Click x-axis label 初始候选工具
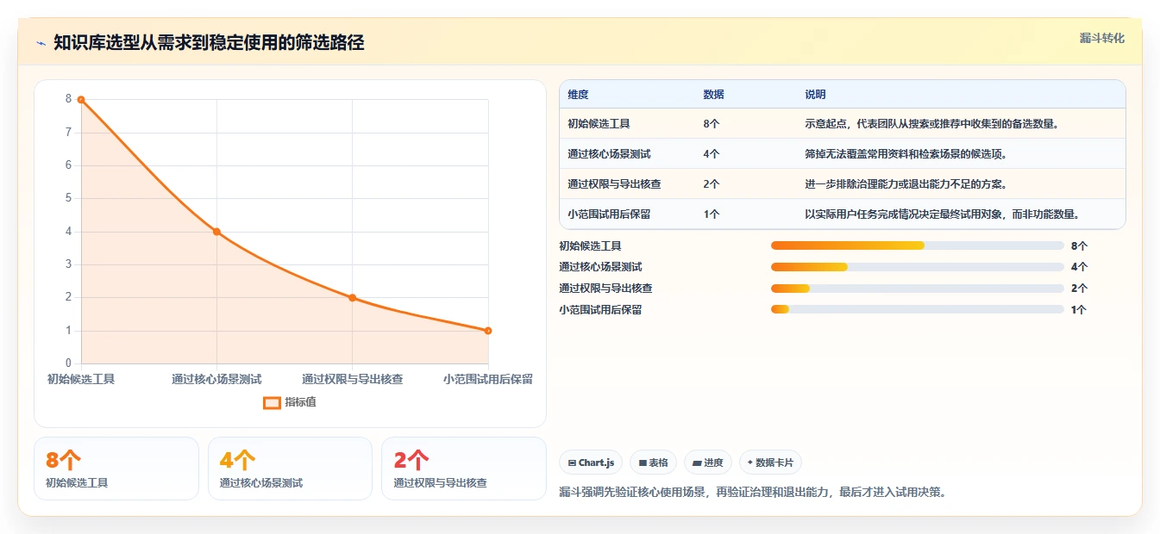The image size is (1160, 534). [x=81, y=379]
